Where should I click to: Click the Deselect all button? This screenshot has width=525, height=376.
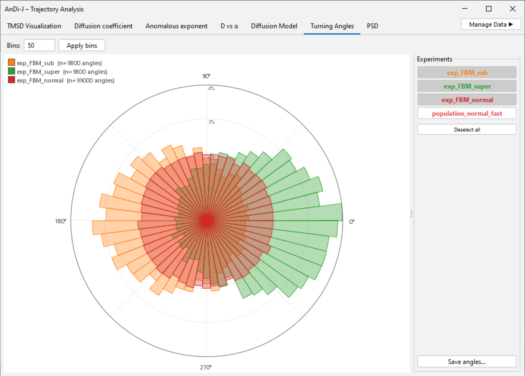tap(467, 129)
